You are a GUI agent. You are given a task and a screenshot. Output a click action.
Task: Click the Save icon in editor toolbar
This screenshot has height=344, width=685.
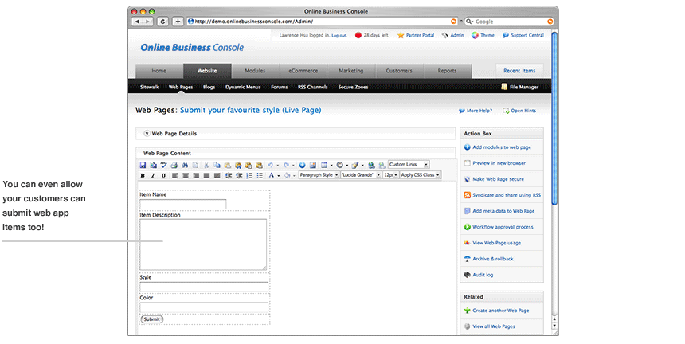coord(143,165)
